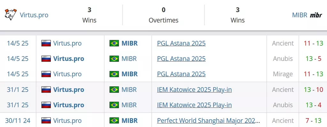The width and height of the screenshot is (327, 127).
Task: Click Russian flag in Ancient 11-13 Astana row
Action: coord(46,43)
